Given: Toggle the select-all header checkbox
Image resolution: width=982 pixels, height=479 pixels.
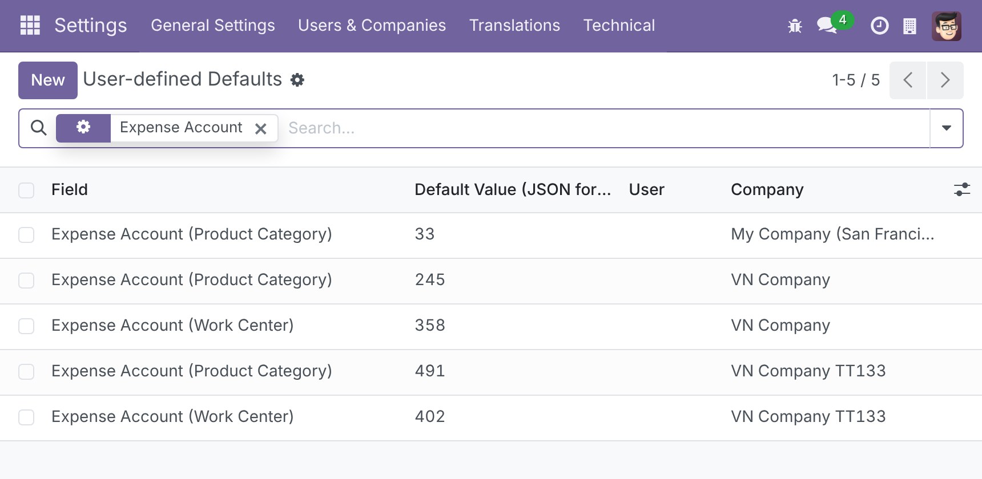Looking at the screenshot, I should tap(26, 190).
